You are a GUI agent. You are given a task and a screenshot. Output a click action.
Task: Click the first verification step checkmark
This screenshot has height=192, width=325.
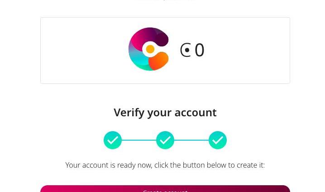pyautogui.click(x=113, y=140)
